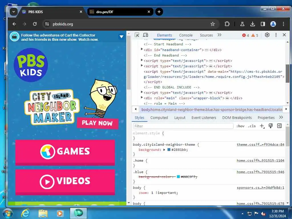Reload the pbskids.org page

tap(35, 24)
